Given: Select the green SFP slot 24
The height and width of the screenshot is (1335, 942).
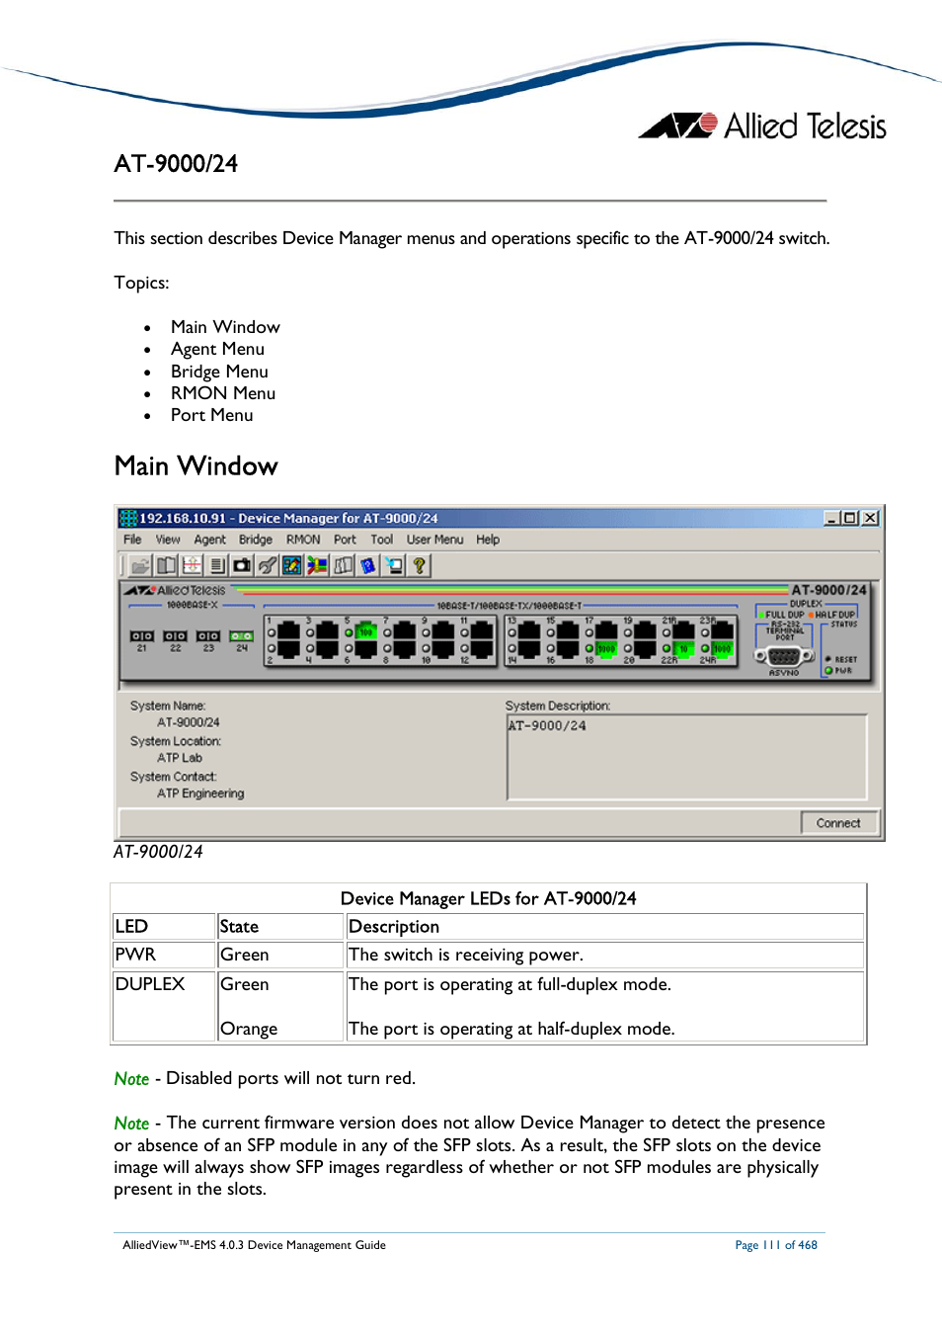Looking at the screenshot, I should pyautogui.click(x=242, y=636).
